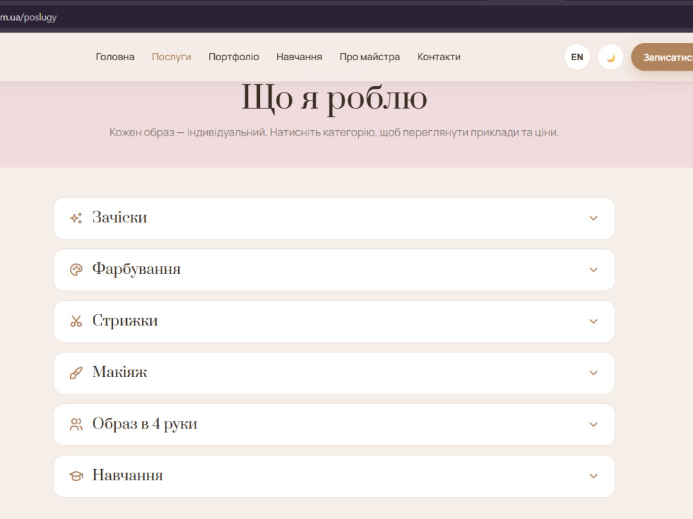Select the Послуги menu item
The image size is (693, 519).
coord(171,57)
